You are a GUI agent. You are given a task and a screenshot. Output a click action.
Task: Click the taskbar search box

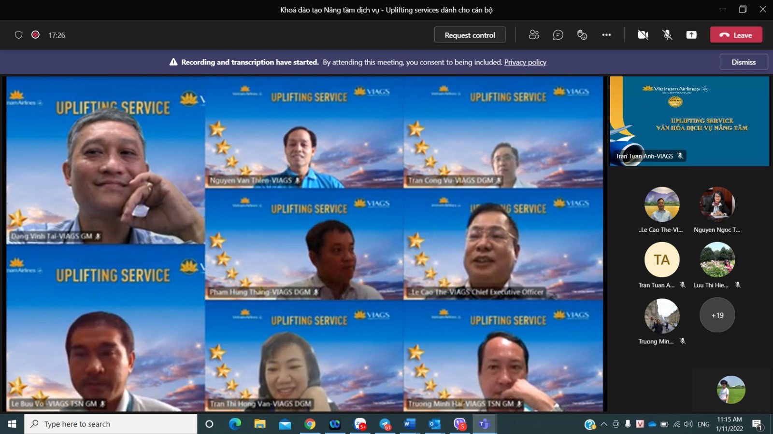(111, 424)
